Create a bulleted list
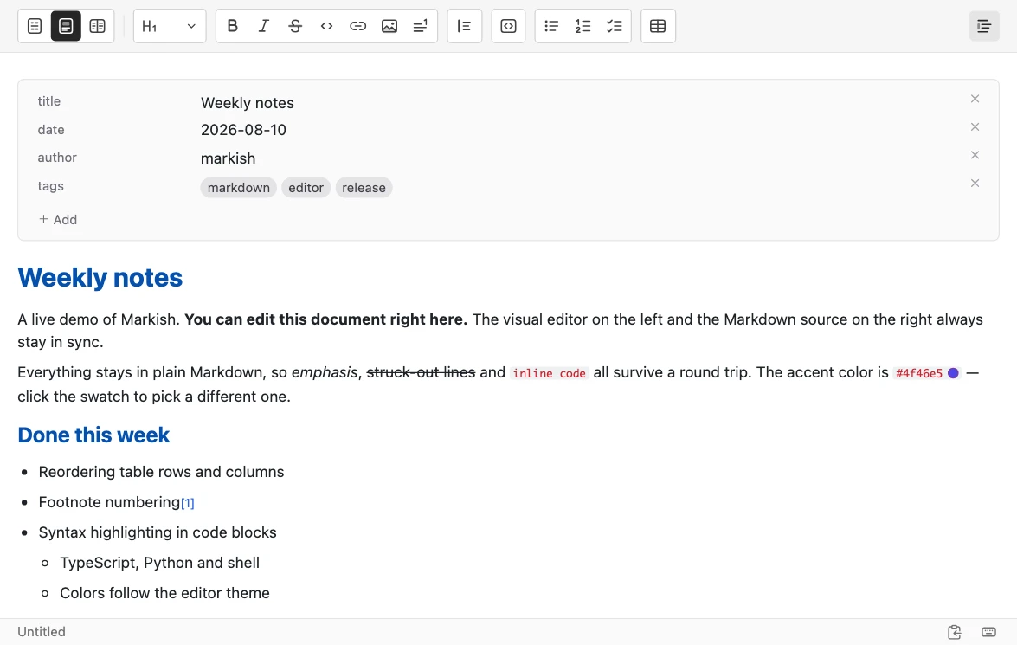 point(551,26)
